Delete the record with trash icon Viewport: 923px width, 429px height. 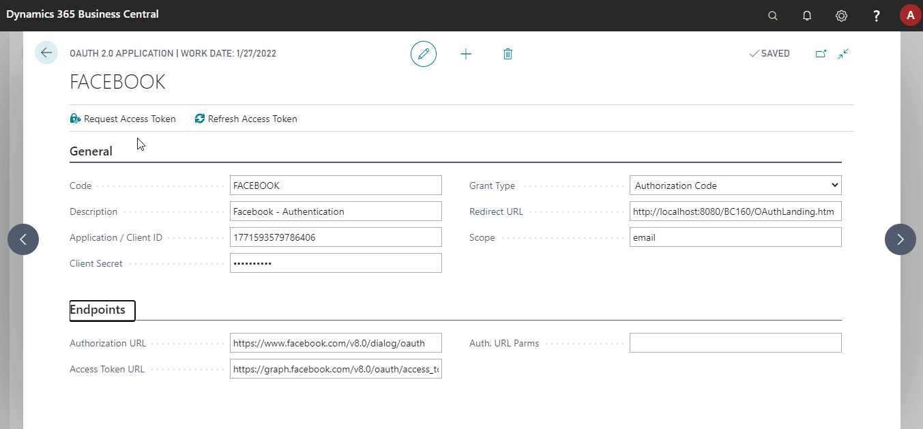(508, 53)
